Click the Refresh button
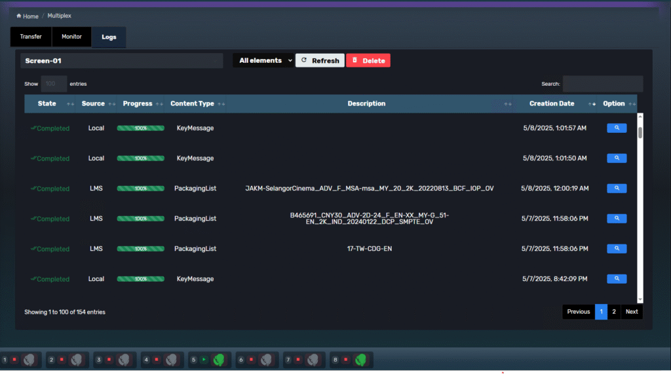671x374 pixels. [x=320, y=60]
